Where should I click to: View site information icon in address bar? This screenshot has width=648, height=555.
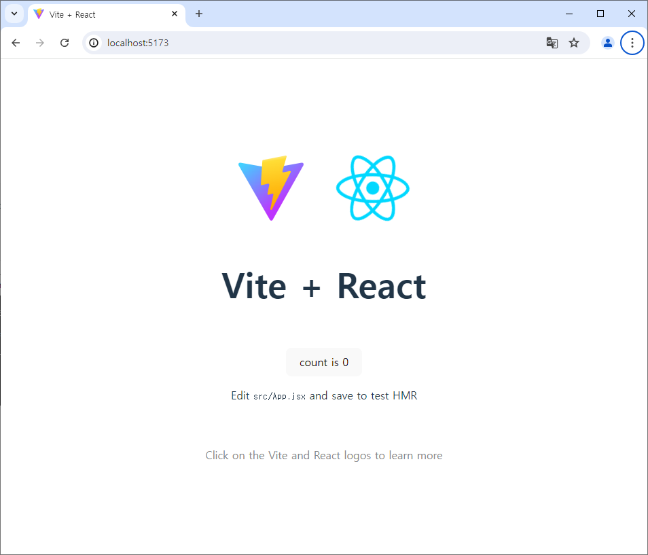point(94,43)
